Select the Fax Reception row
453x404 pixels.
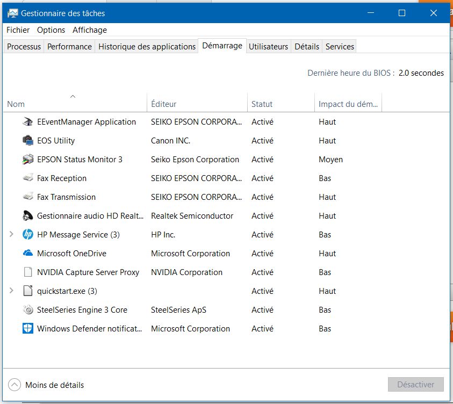click(x=62, y=178)
